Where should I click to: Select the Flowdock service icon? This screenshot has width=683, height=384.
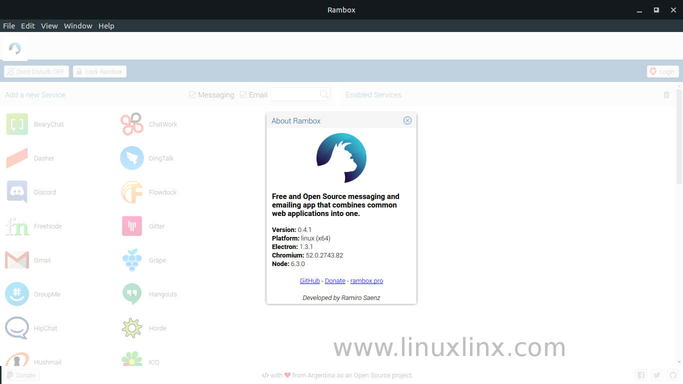(x=132, y=192)
